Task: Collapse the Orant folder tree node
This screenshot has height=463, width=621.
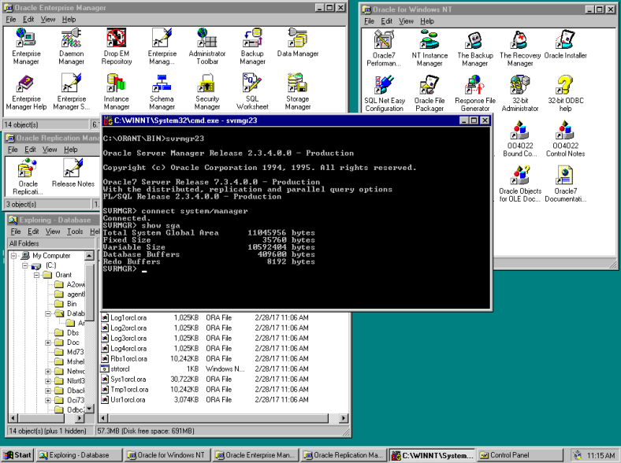Action: [x=37, y=275]
